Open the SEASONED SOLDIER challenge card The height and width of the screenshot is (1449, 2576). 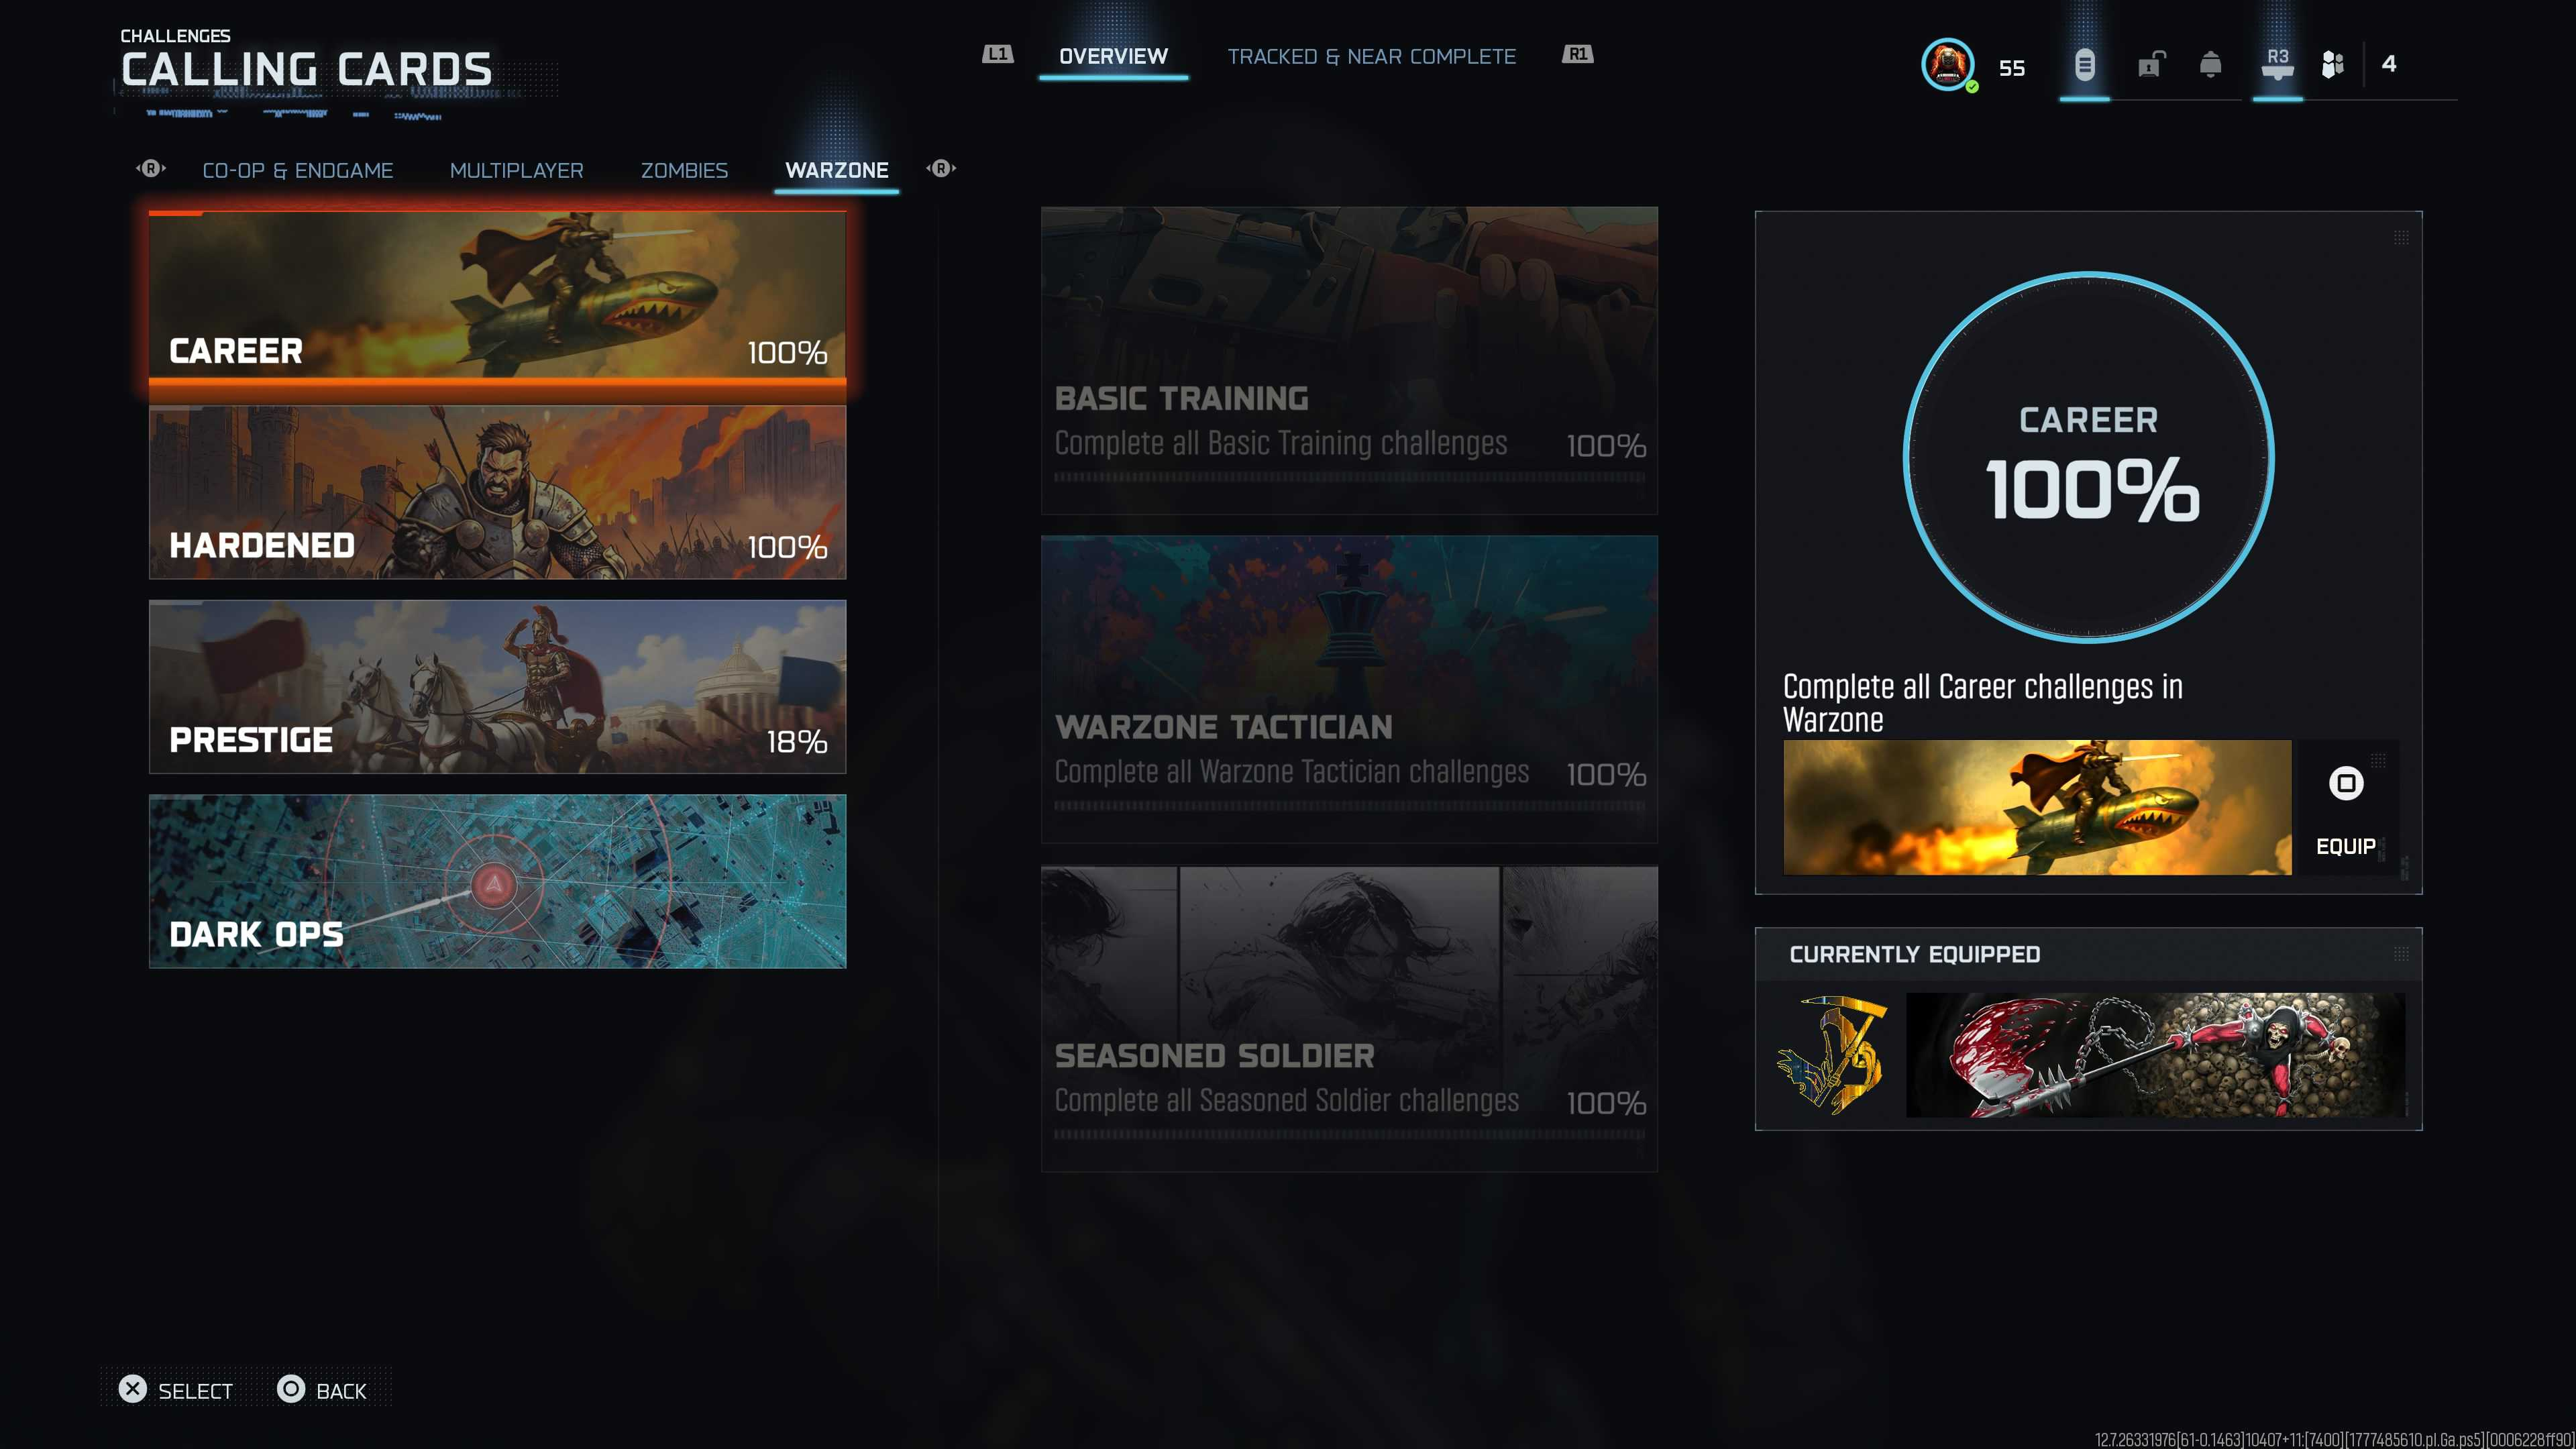tap(1349, 1018)
